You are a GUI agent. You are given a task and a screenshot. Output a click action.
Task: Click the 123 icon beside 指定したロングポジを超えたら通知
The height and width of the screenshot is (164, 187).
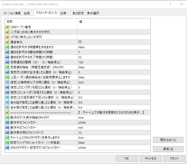coord(7,87)
